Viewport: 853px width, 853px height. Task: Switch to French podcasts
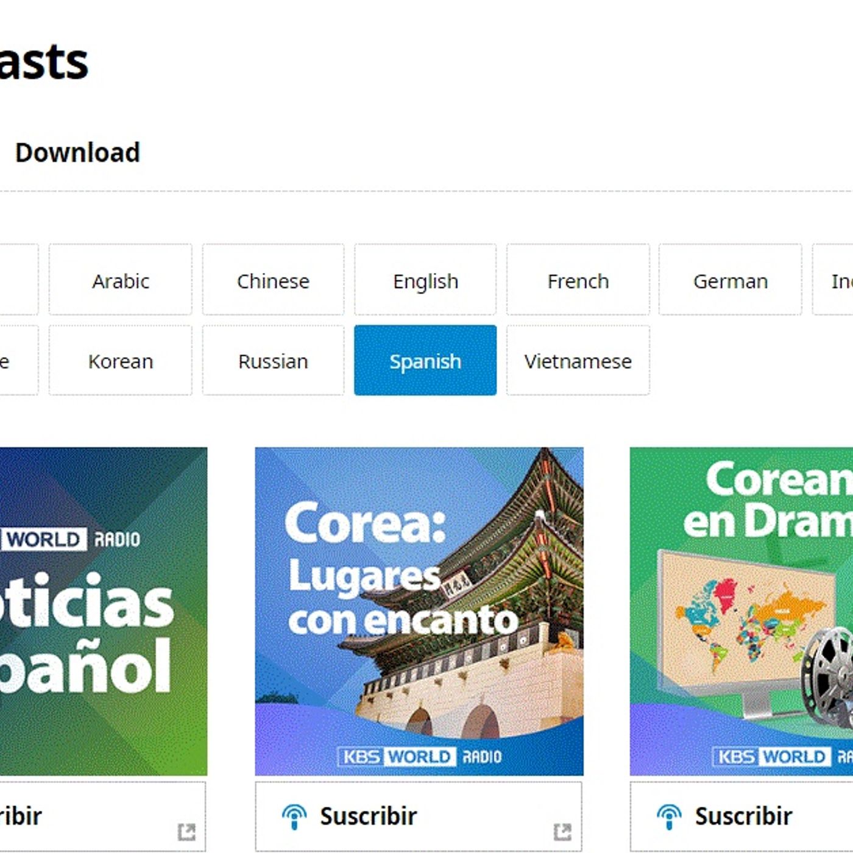click(x=578, y=280)
